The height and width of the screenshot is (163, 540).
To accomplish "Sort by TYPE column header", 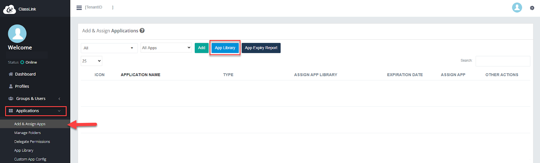I will pos(228,75).
